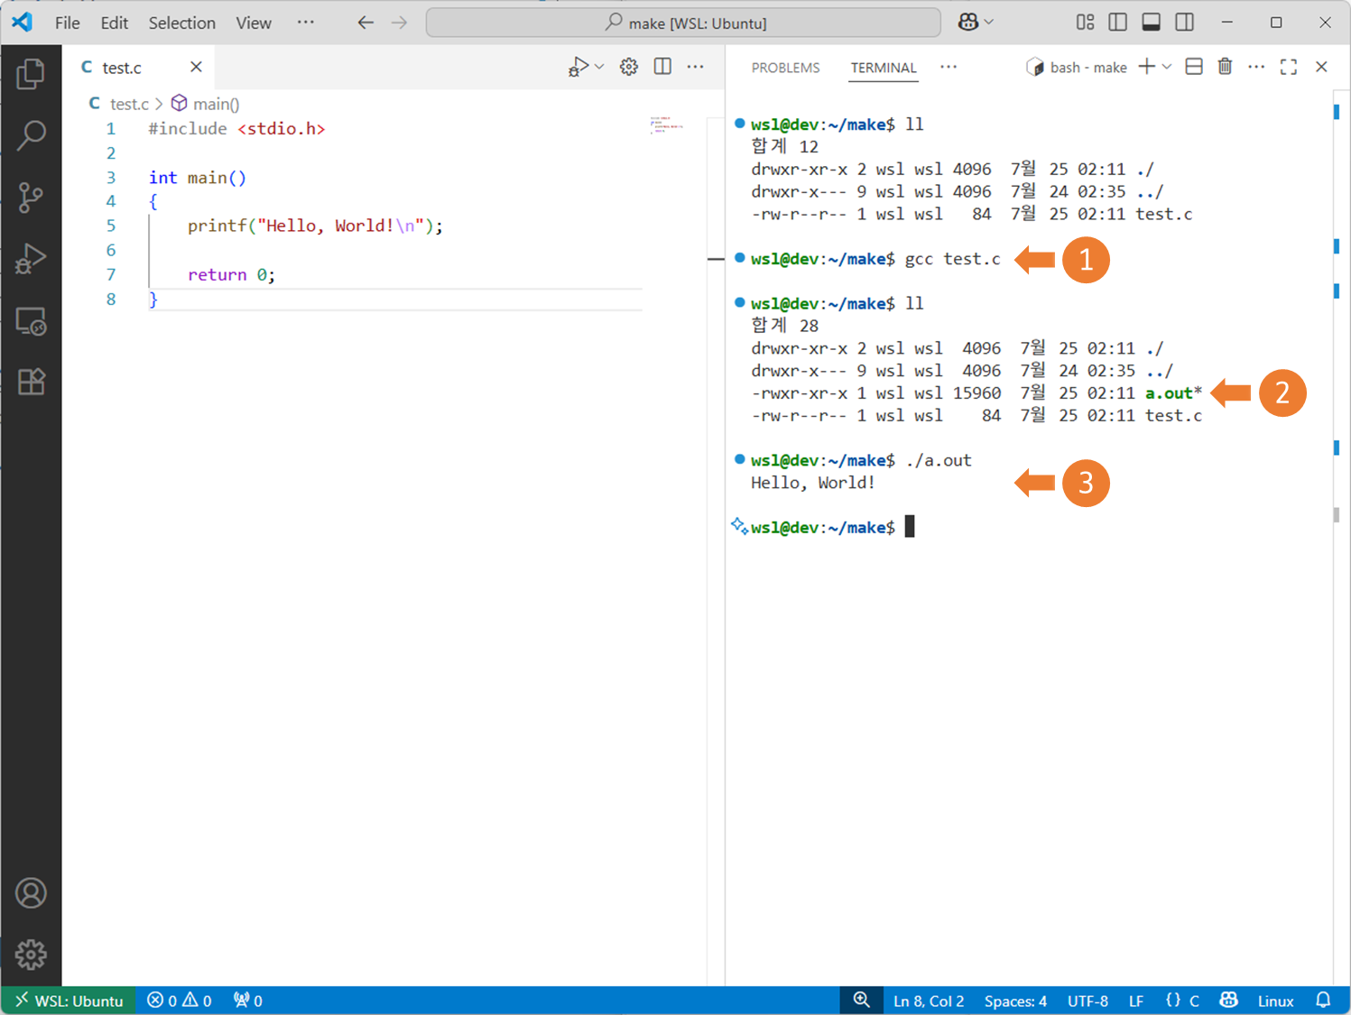The width and height of the screenshot is (1351, 1015).
Task: Toggle the bottom panel layout
Action: tap(1151, 23)
